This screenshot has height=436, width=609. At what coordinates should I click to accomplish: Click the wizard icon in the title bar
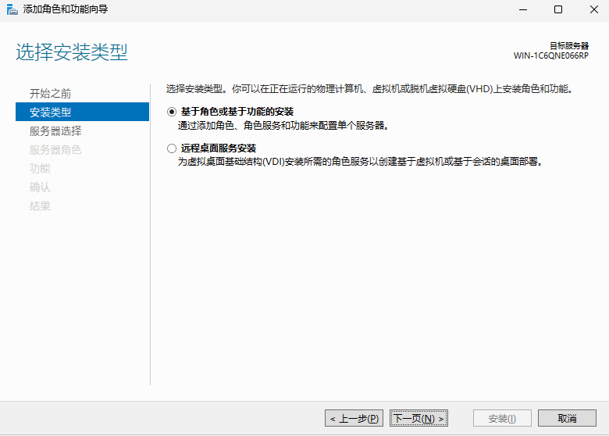tap(10, 10)
